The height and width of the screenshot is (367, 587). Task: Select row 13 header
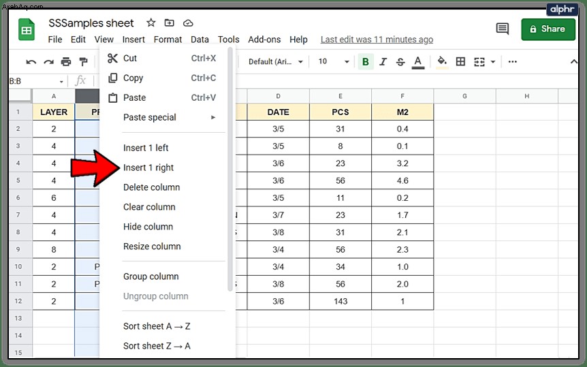(18, 319)
